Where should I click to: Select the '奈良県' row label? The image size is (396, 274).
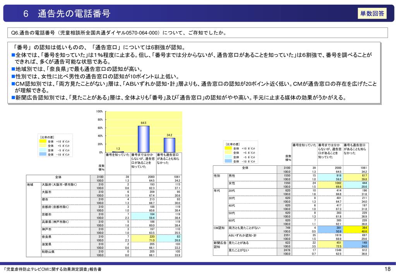tap(46, 237)
